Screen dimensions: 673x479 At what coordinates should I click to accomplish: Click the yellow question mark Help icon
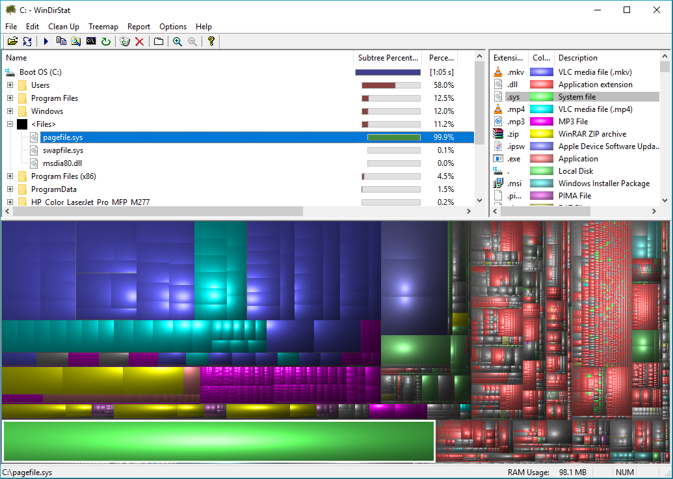pos(211,41)
